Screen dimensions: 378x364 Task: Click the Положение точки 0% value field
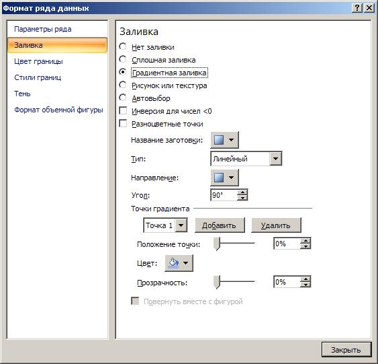click(287, 244)
